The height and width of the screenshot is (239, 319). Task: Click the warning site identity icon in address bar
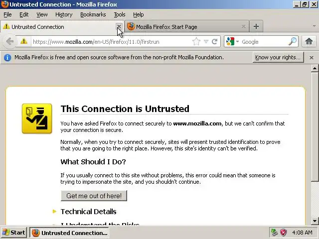(24, 41)
